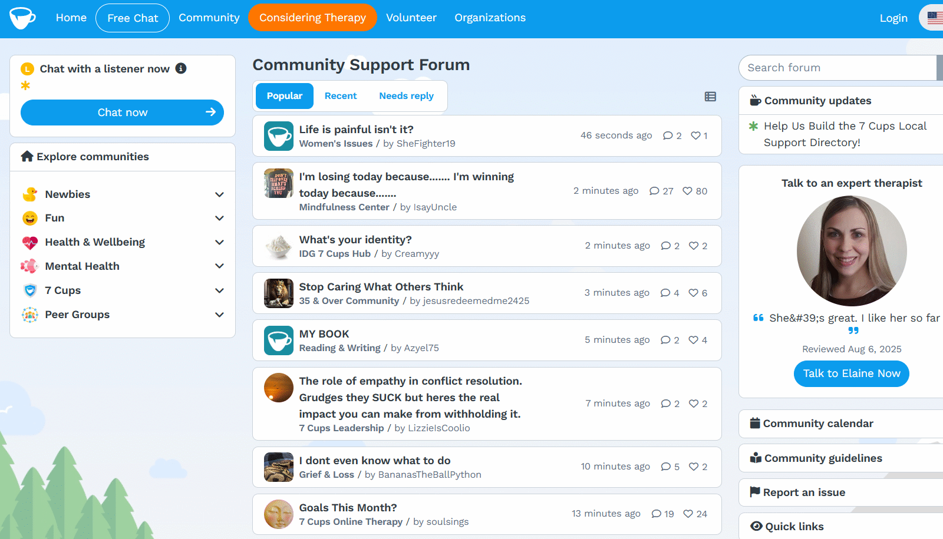Like the I dont even know post
Viewport: 943px width, 539px height.
tap(694, 467)
